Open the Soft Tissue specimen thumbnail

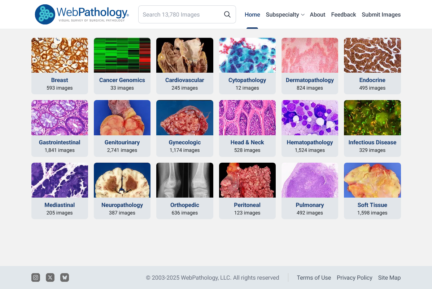tap(372, 180)
